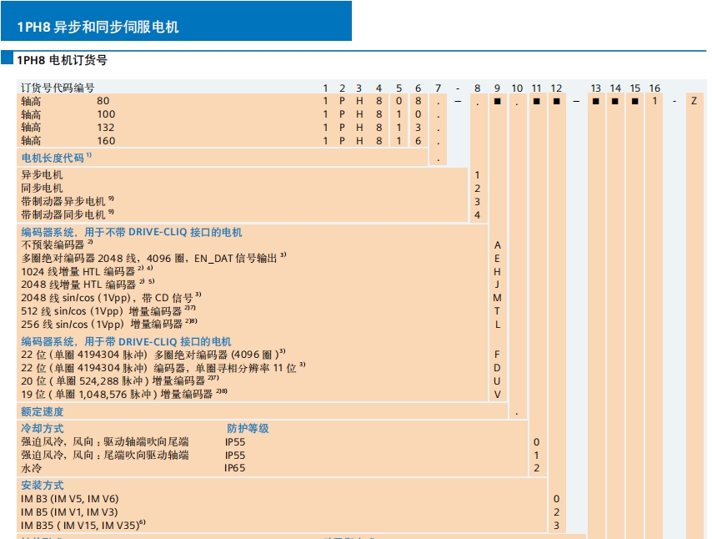Image resolution: width=712 pixels, height=539 pixels.
Task: Click the shaft height value 160
Action: tap(106, 141)
